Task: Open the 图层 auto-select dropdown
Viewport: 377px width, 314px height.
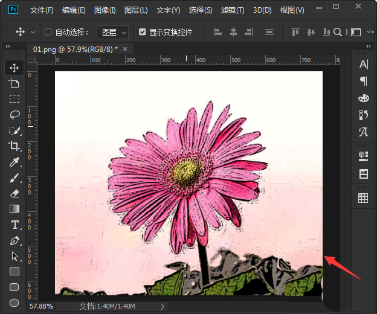Action: (113, 32)
